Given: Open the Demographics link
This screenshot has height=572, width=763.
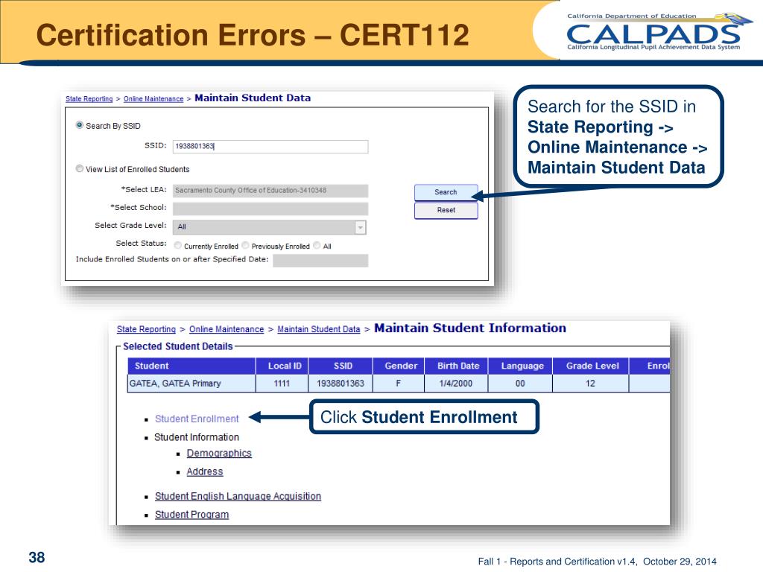Looking at the screenshot, I should tap(219, 454).
